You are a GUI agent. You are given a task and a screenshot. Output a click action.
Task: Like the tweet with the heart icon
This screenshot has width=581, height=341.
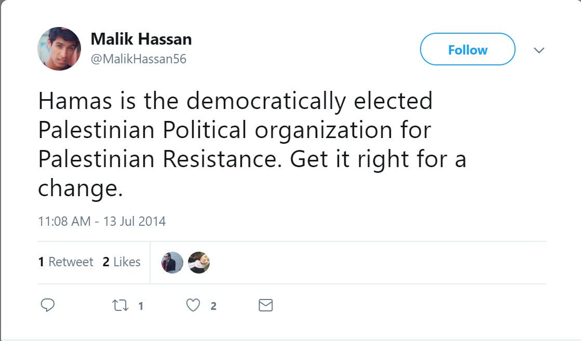(x=193, y=306)
